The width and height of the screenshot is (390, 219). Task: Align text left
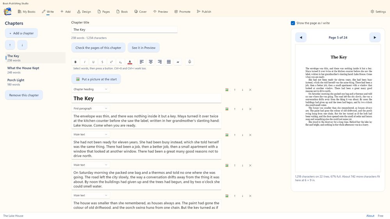coord(142,62)
